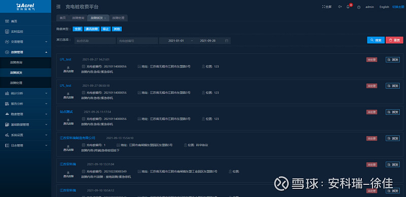
Task: Click 派发 on the 2021-09-10 13:31:04 card
Action: [x=392, y=165]
